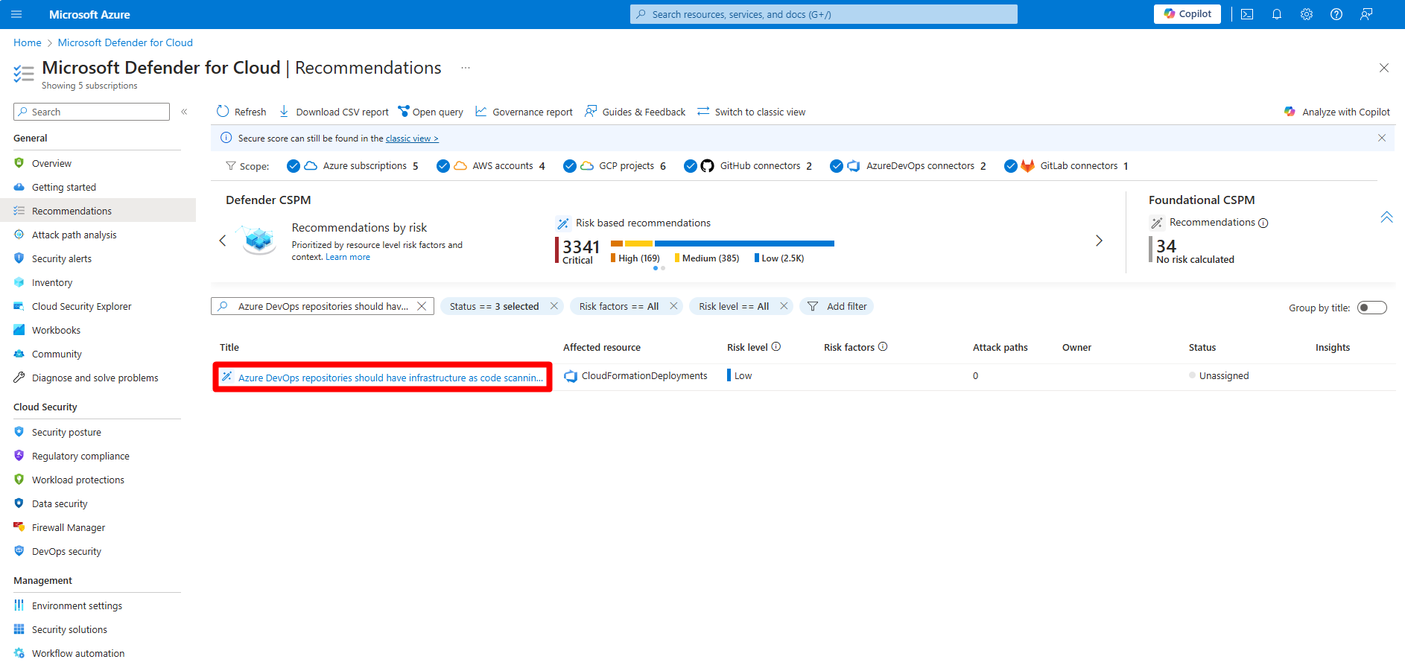1405x671 pixels.
Task: Click the Microsoft Defender for Cloud breadcrumb
Action: pos(125,42)
